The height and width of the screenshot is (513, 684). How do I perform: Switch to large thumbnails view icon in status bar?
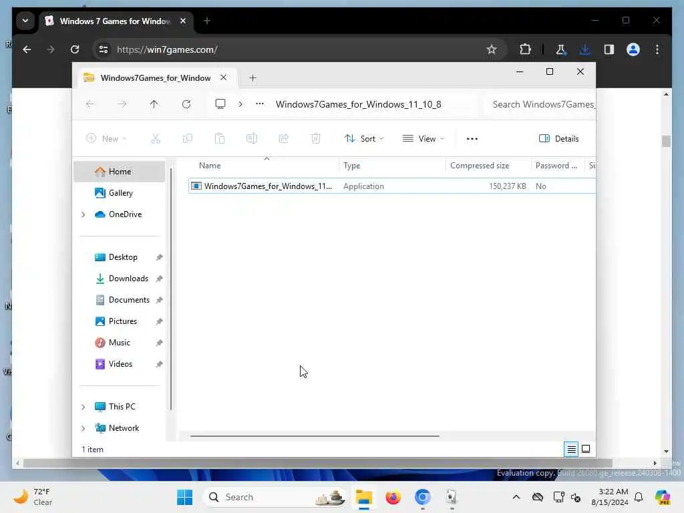pyautogui.click(x=586, y=449)
